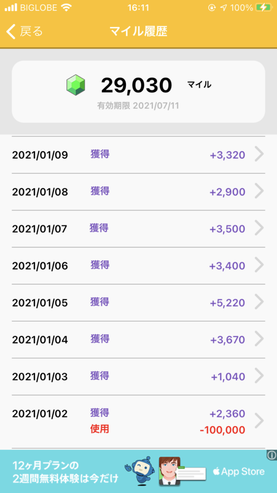
Task: Expand the 2021/01/07 entry chevron
Action: click(x=259, y=228)
